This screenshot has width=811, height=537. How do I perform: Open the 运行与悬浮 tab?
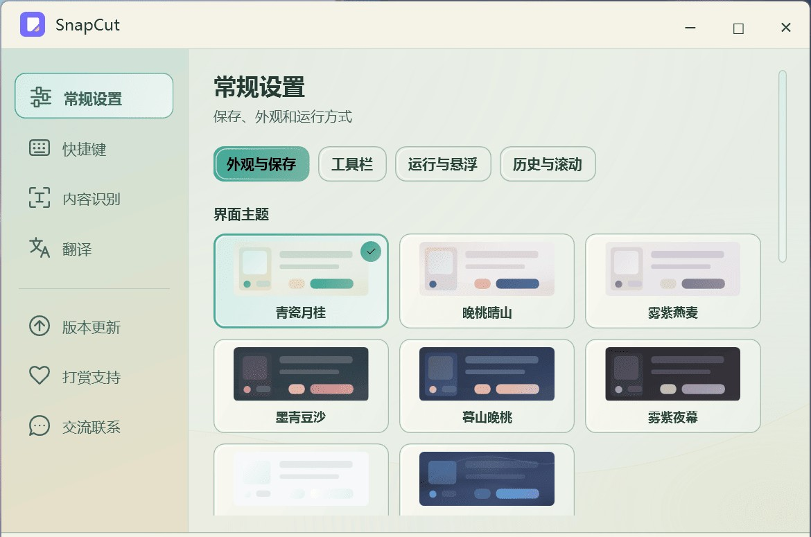click(x=443, y=164)
